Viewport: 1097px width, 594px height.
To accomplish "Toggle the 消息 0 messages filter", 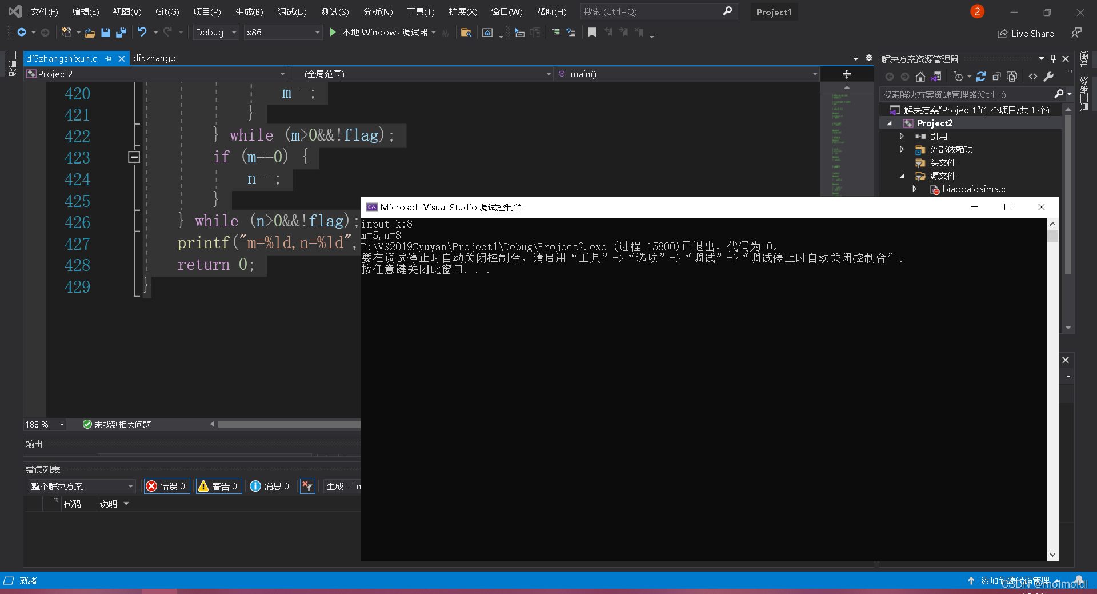I will [270, 486].
